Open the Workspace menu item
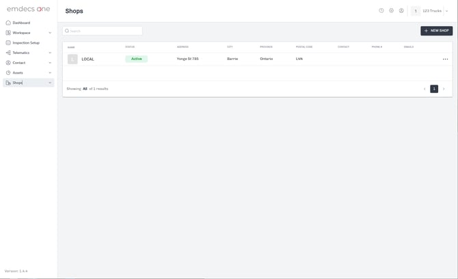 tap(21, 33)
